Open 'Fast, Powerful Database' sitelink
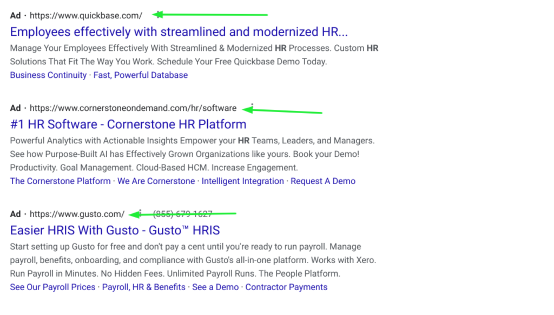554x315 pixels. (x=141, y=75)
